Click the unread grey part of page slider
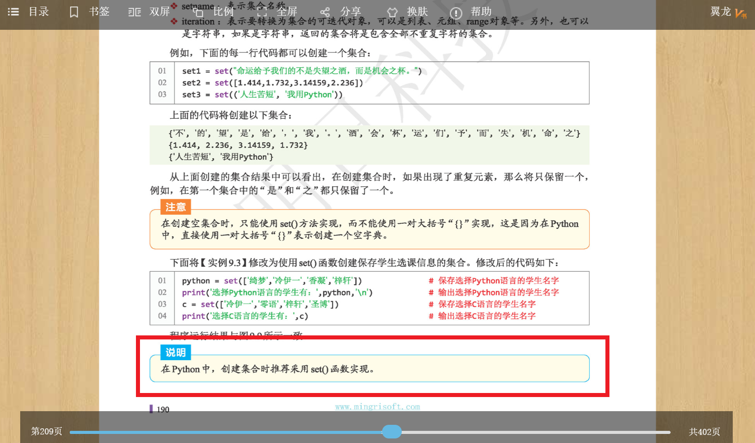 pyautogui.click(x=536, y=432)
